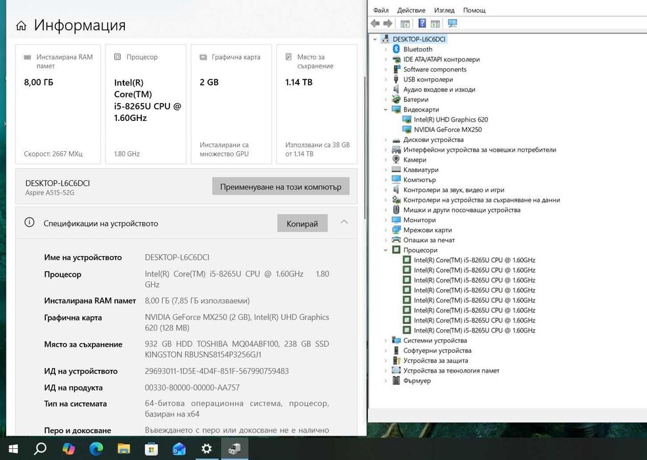Image resolution: width=647 pixels, height=460 pixels.
Task: Expand the Software components node
Action: (x=386, y=70)
